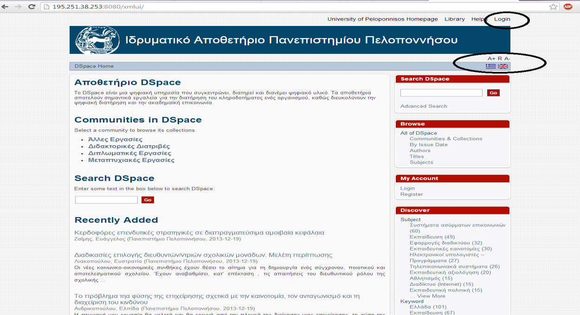The height and width of the screenshot is (315, 580).
Task: Click the Recently Added heading
Action: coord(116,220)
